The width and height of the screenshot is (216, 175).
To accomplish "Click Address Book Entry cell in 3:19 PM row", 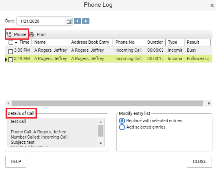I will 87,58.
